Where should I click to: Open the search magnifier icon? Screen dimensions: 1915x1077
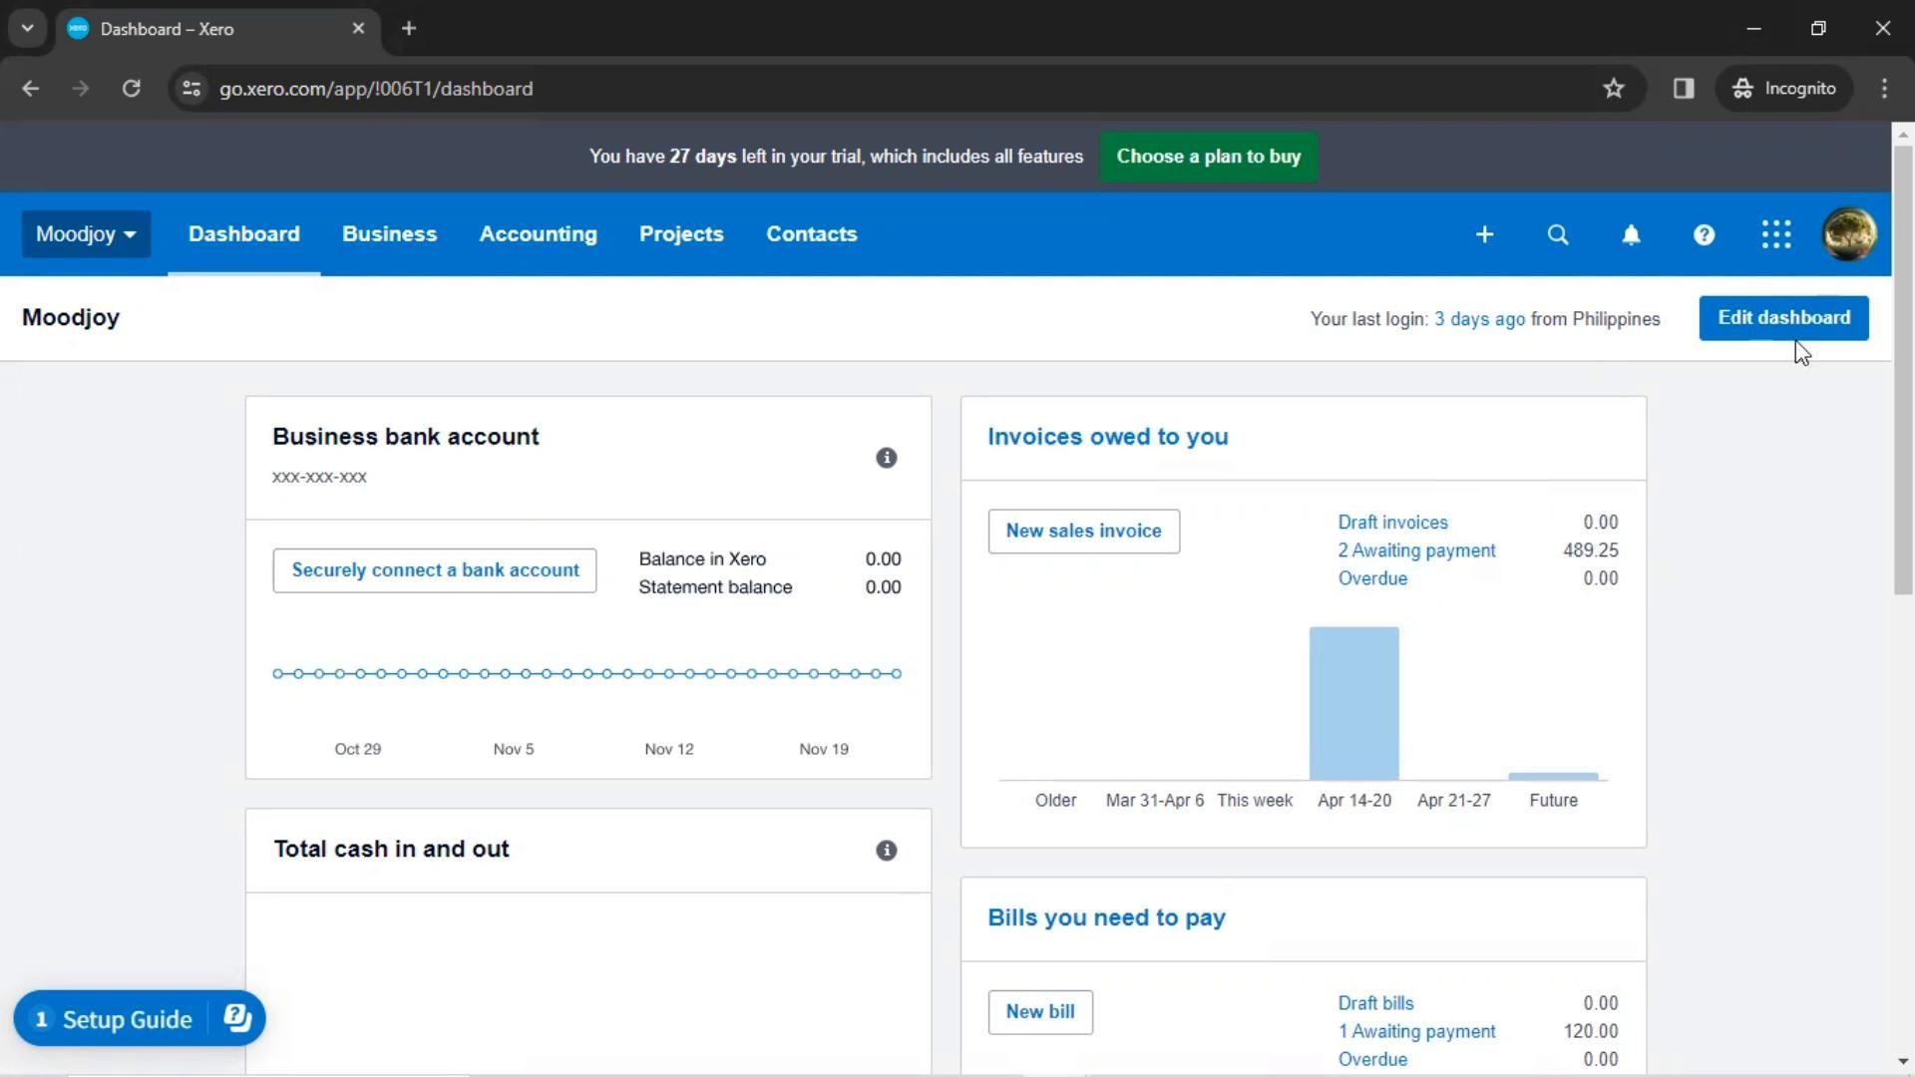(x=1557, y=234)
